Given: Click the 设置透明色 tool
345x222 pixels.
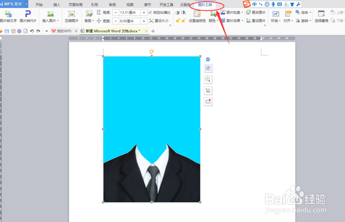Looking at the screenshot, I should click(x=197, y=17).
